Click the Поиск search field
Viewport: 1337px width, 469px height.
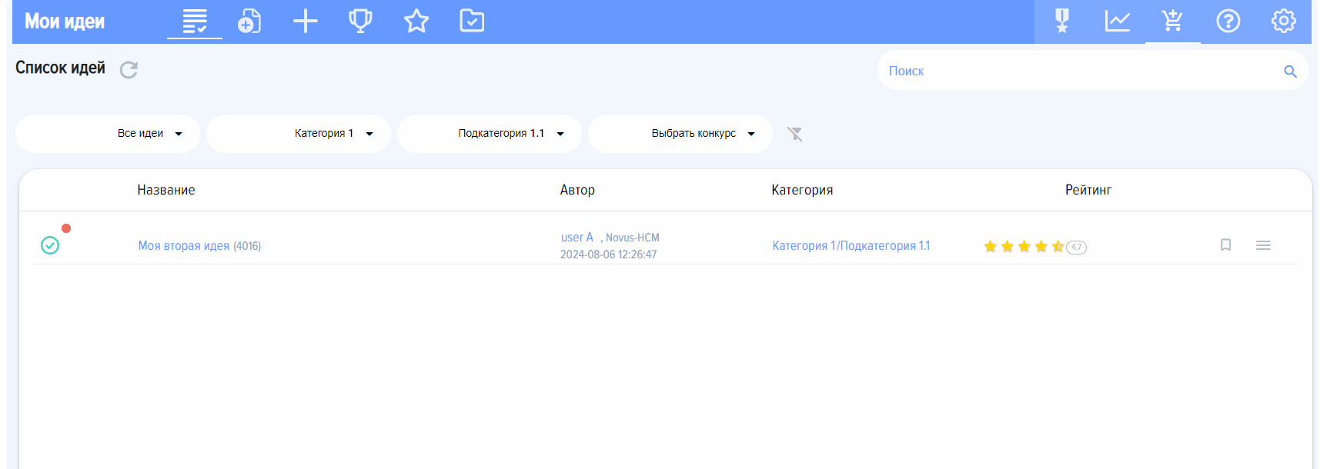(1078, 71)
